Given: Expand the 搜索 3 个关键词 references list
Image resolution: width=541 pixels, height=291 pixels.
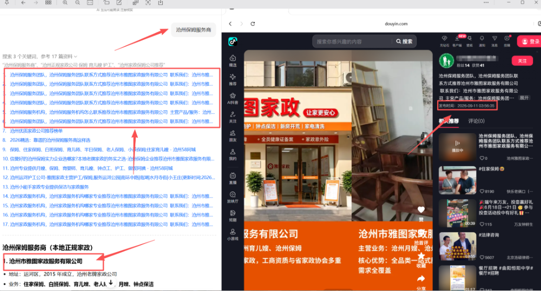Looking at the screenshot, I should (40, 57).
